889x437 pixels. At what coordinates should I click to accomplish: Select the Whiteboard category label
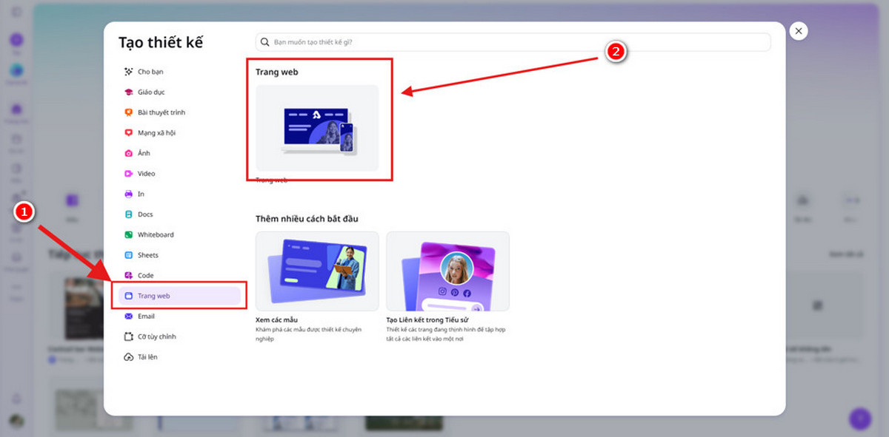(x=156, y=234)
